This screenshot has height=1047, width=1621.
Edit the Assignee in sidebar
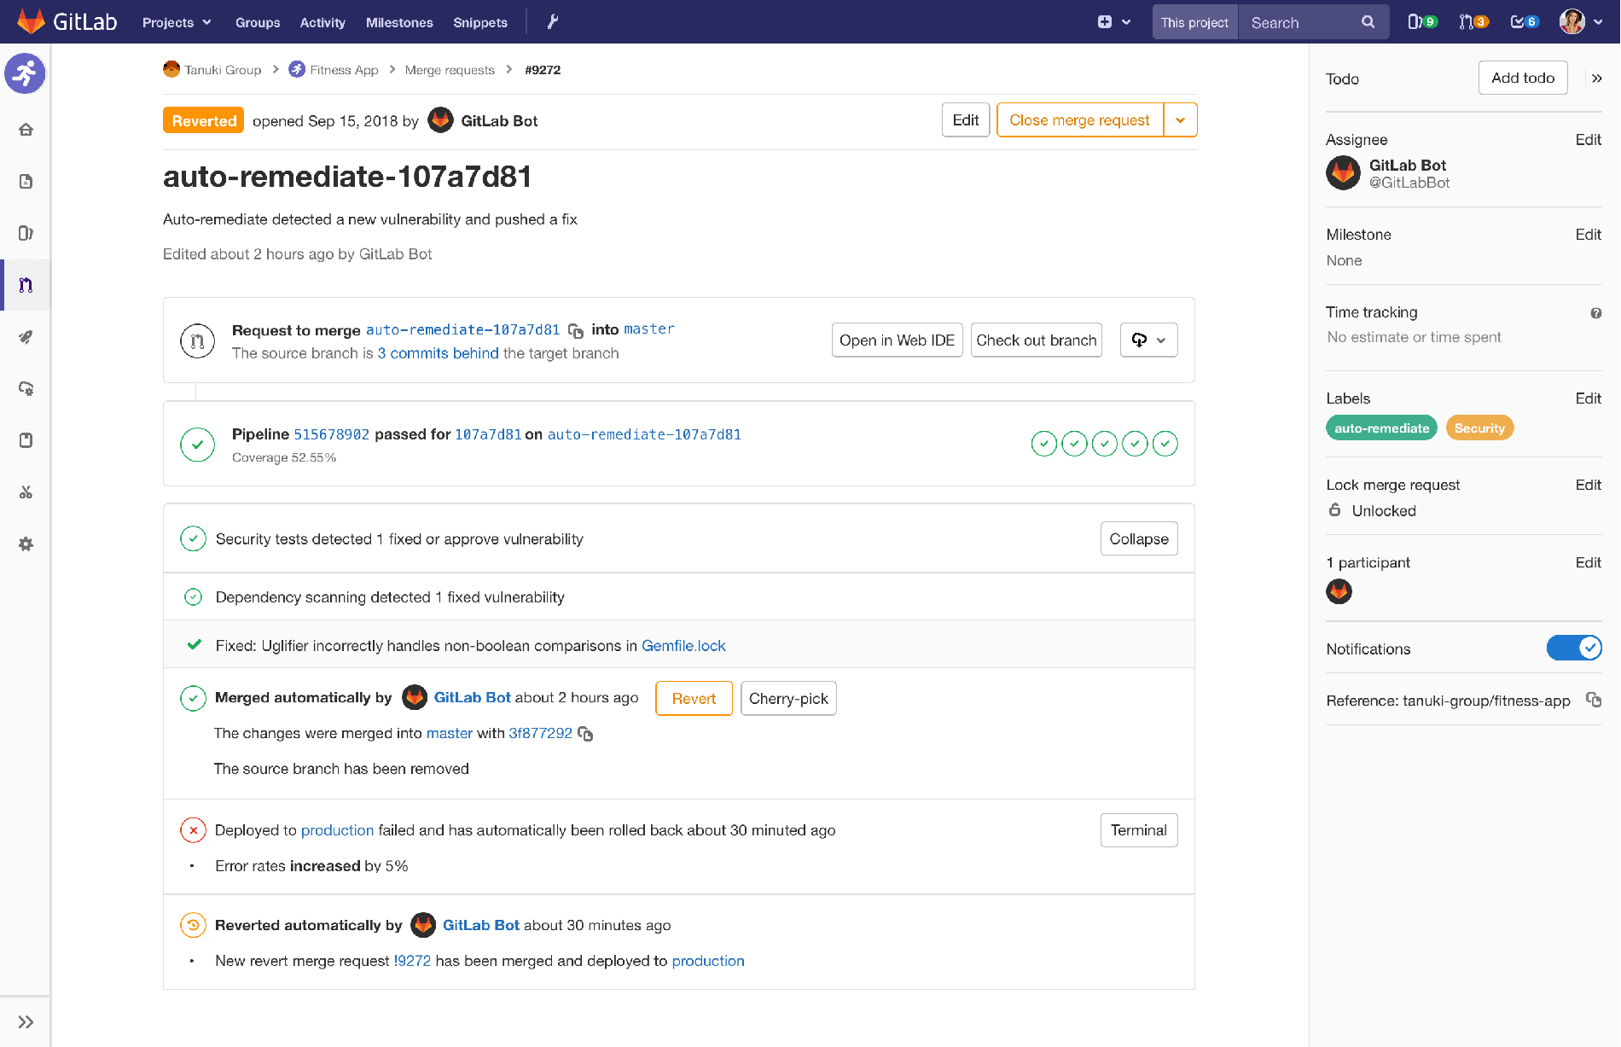tap(1588, 140)
